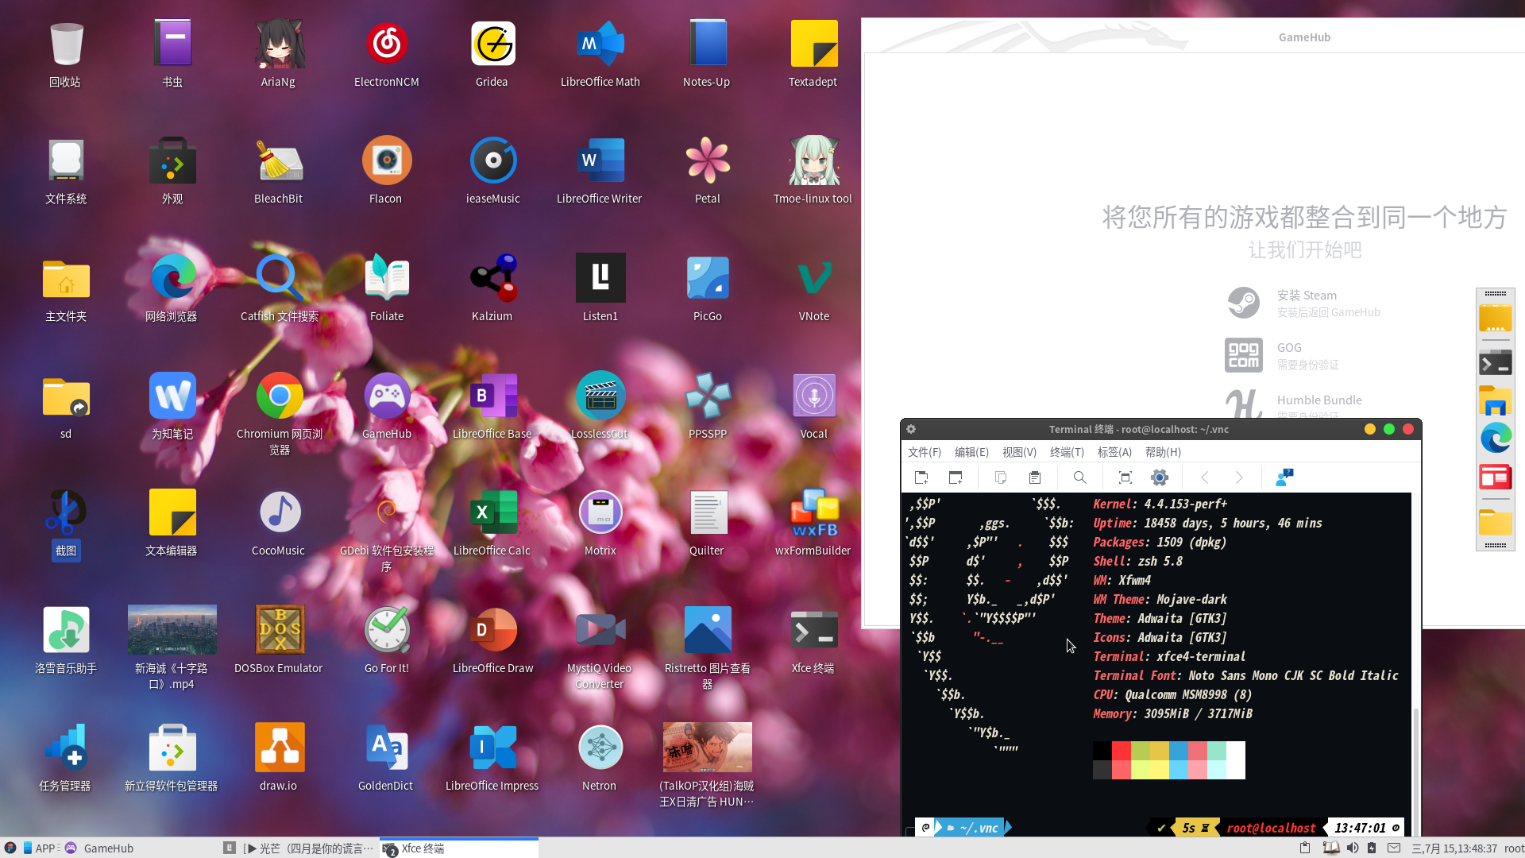Open Flacon desktop icon
Viewport: 1525px width, 858px height.
(386, 171)
